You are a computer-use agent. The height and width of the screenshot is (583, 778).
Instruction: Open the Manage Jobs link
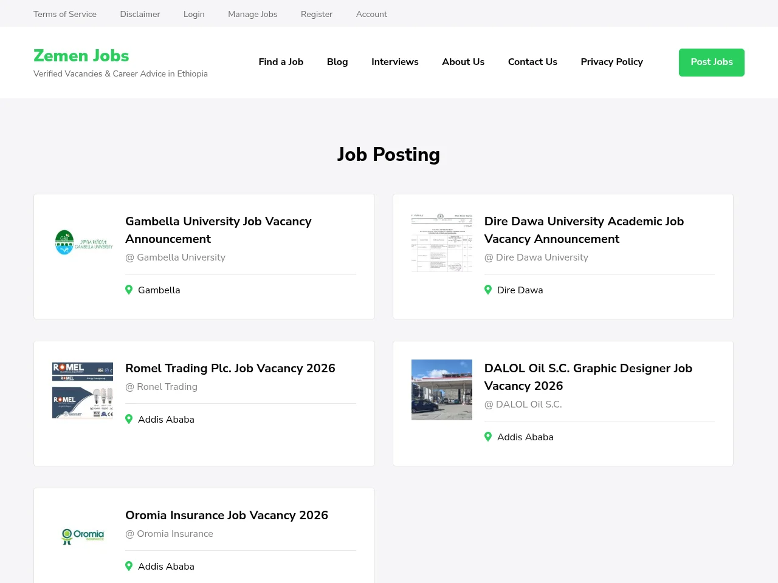tap(253, 14)
